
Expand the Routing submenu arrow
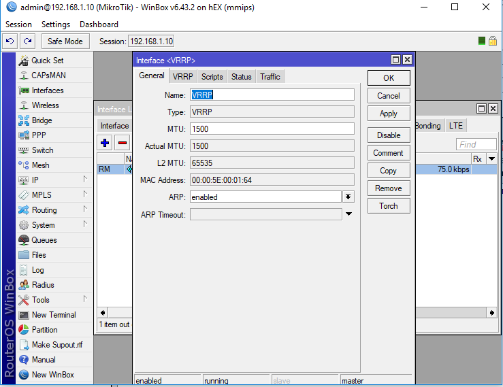point(85,209)
